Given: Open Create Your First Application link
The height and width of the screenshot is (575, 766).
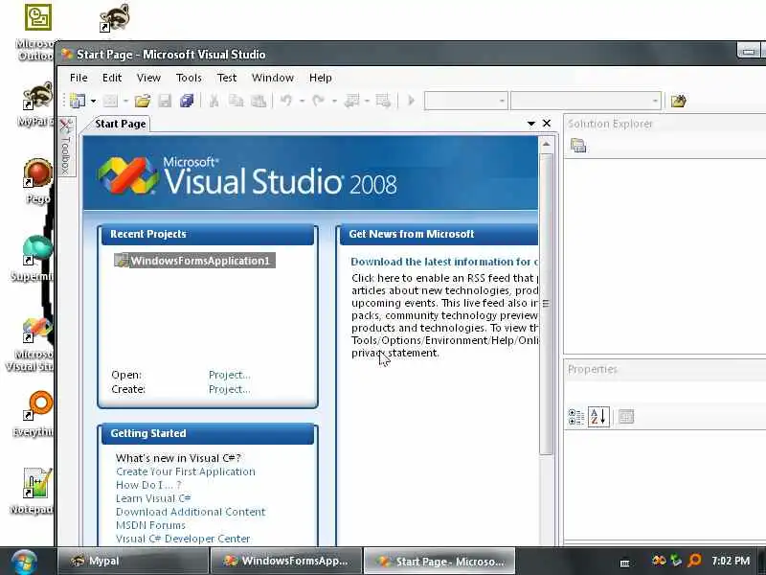Looking at the screenshot, I should tap(186, 471).
